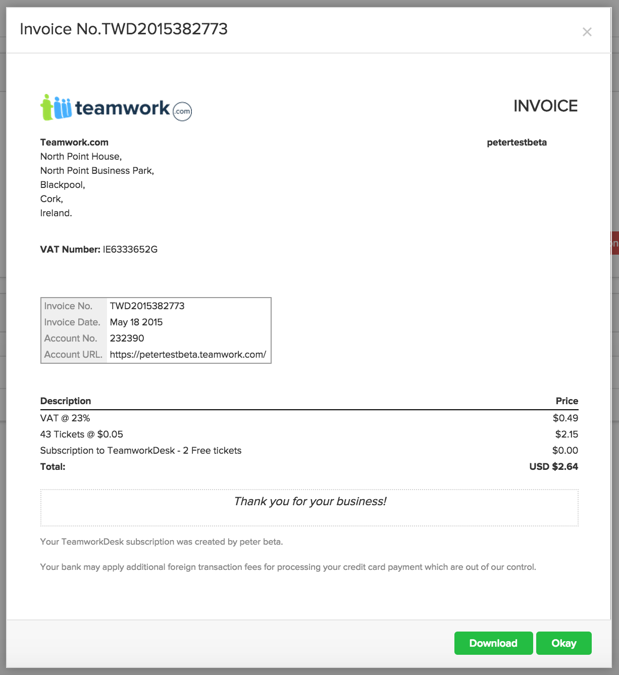
Task: Close the invoice dialog with X
Action: pos(587,32)
